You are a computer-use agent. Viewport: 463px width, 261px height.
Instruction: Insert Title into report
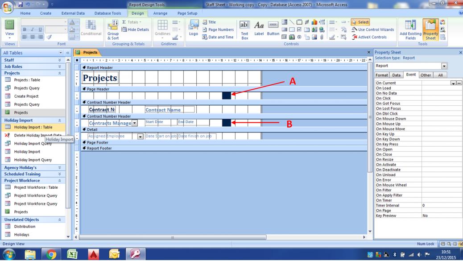[x=209, y=22]
